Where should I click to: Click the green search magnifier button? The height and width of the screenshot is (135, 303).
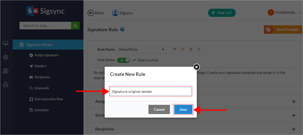click(75, 26)
